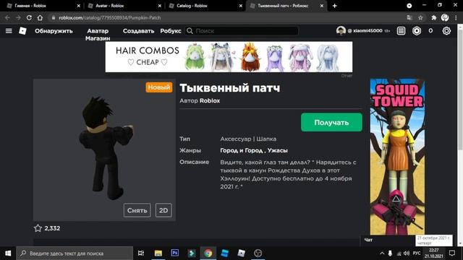Show hidden system tray icons chevron
Screen dimensions: 463x260
pos(382,253)
